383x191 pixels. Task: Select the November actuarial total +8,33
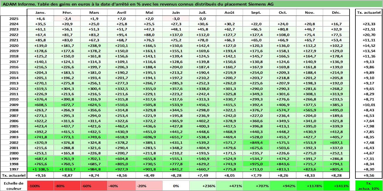click(310, 175)
